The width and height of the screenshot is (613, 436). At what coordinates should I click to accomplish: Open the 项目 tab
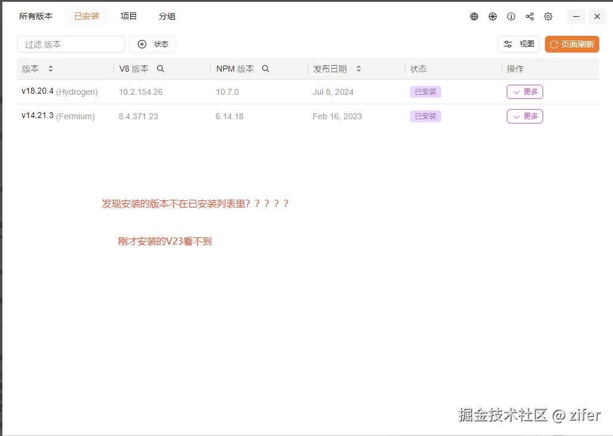click(x=128, y=17)
